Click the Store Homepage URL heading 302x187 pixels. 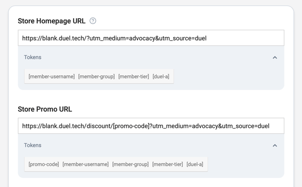pos(51,21)
